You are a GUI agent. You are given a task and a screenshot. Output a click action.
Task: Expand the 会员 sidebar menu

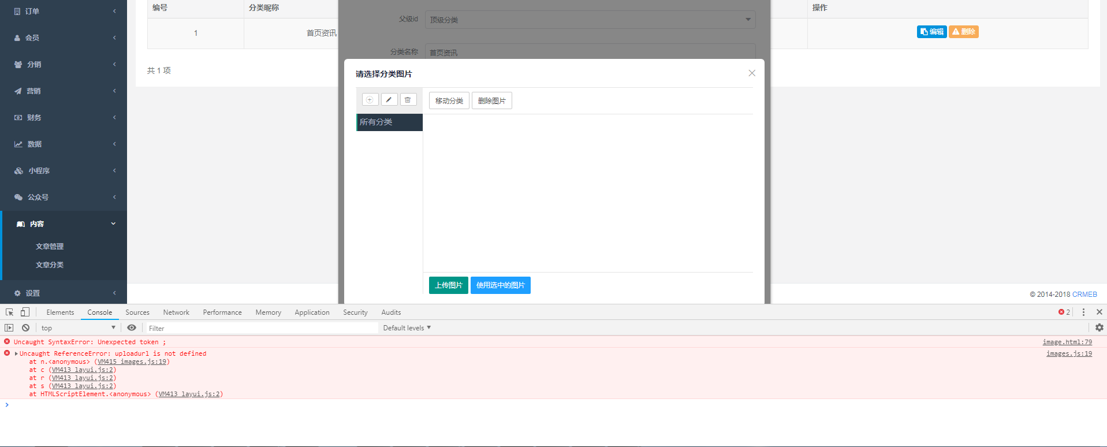click(64, 38)
